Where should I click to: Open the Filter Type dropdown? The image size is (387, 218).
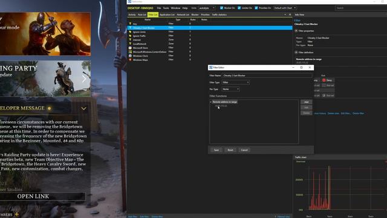coord(235,82)
